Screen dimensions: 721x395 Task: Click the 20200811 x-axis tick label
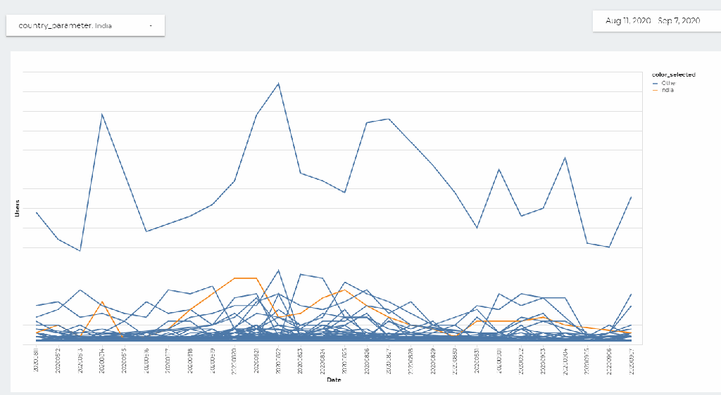click(x=37, y=360)
